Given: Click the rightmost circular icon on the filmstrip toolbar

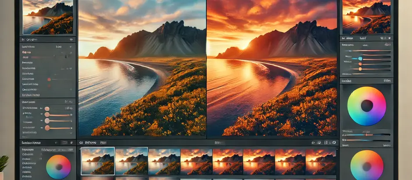Looking at the screenshot, I should click(x=334, y=143).
